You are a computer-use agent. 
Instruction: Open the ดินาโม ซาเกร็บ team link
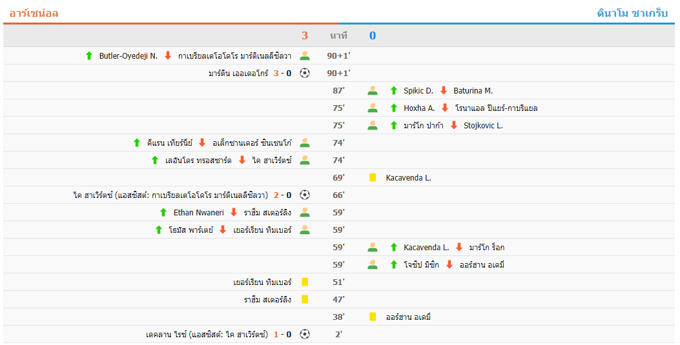[x=632, y=13]
